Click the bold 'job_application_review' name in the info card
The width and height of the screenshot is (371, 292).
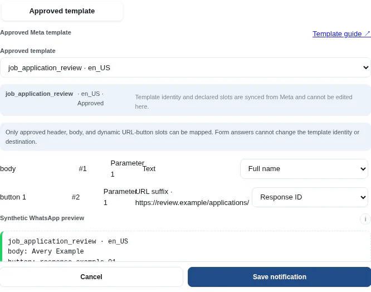coord(40,94)
